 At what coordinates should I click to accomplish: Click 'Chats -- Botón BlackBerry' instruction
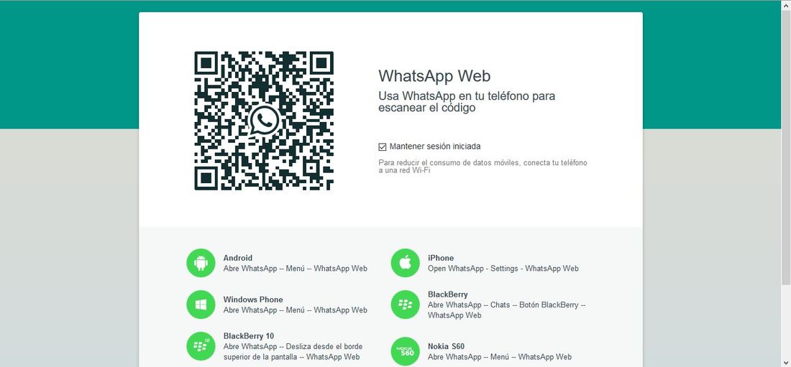pos(506,310)
